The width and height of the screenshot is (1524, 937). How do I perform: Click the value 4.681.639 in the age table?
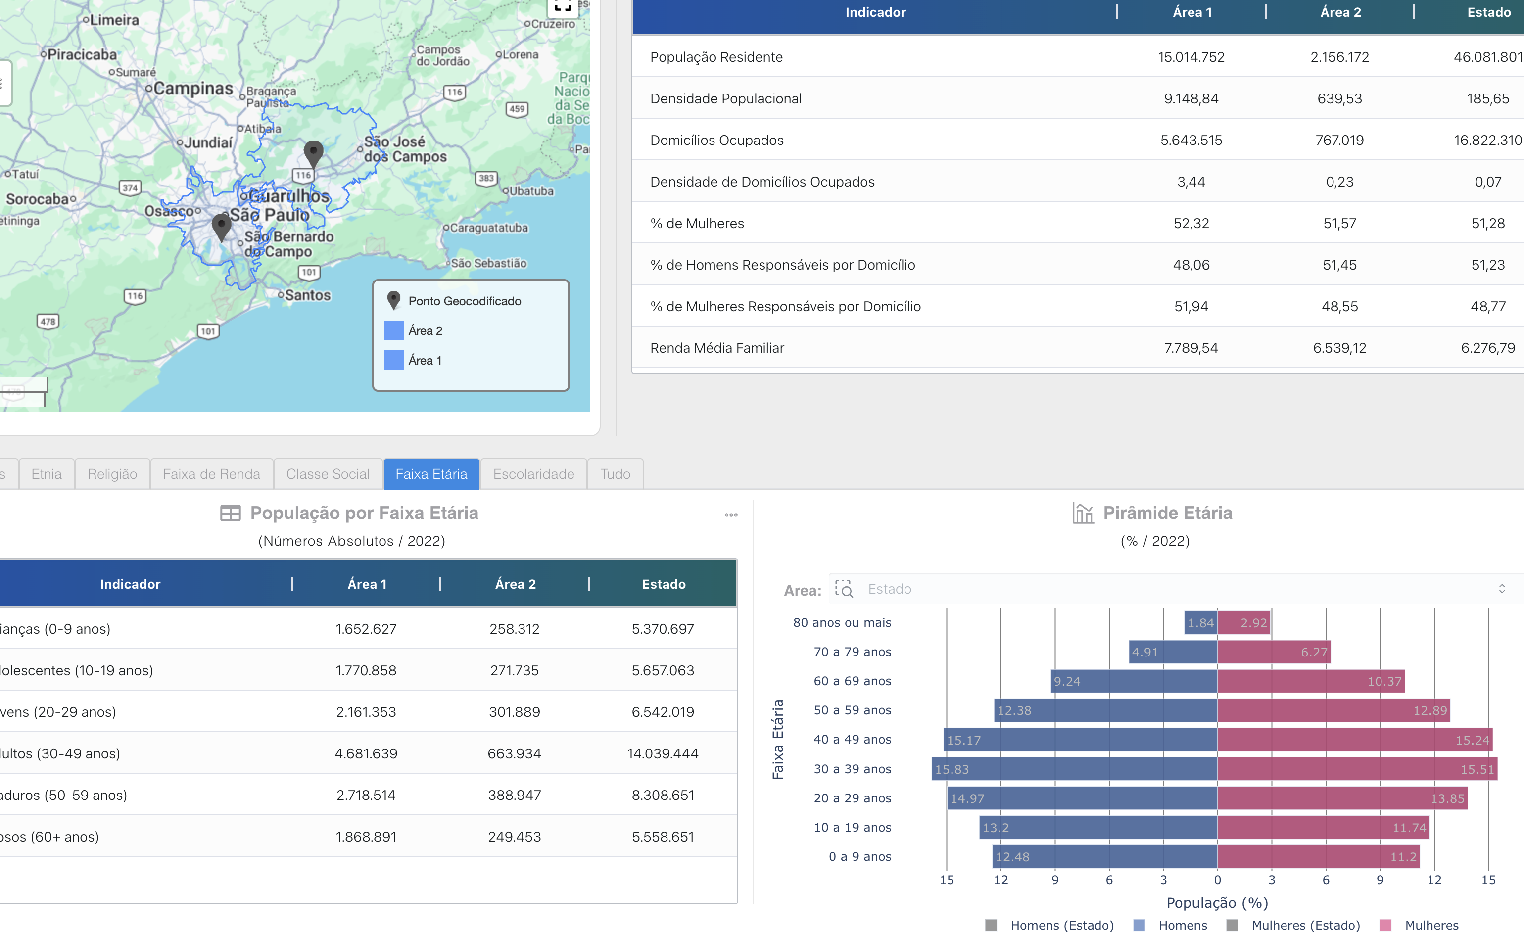pos(366,753)
